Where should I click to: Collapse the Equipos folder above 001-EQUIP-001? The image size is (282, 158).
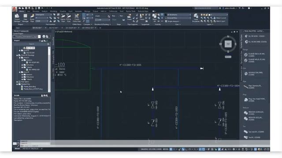[x=22, y=60]
